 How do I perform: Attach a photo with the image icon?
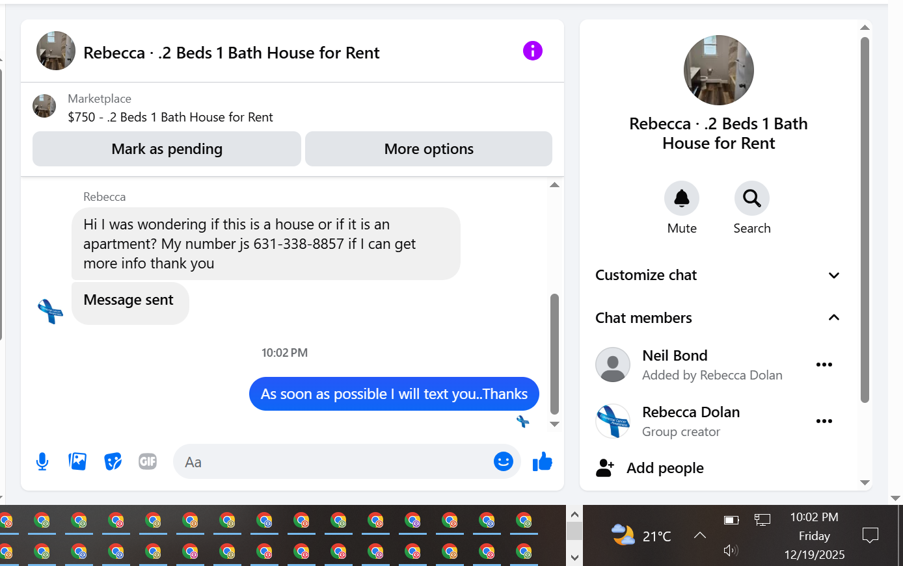point(77,461)
